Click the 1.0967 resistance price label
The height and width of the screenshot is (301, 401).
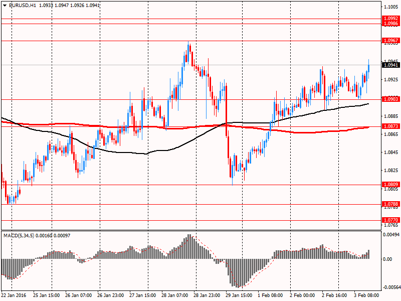click(x=390, y=40)
